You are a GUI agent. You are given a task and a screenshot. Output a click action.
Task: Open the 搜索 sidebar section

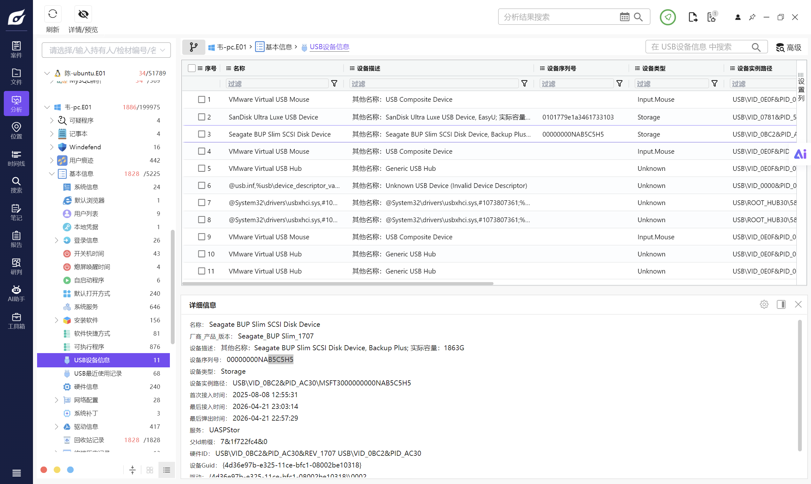pyautogui.click(x=16, y=185)
